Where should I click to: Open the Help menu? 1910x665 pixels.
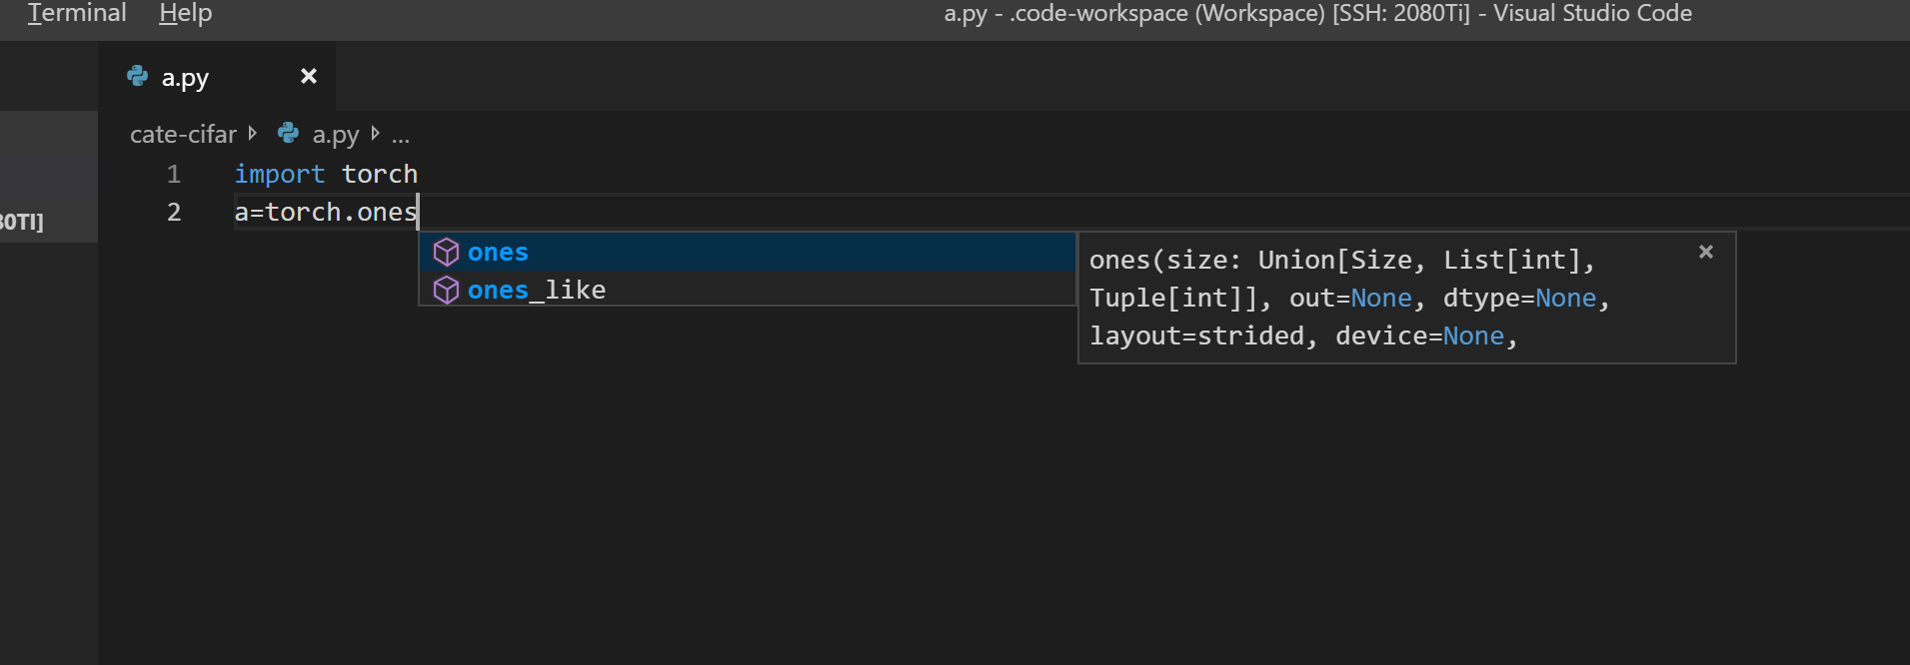(x=186, y=14)
